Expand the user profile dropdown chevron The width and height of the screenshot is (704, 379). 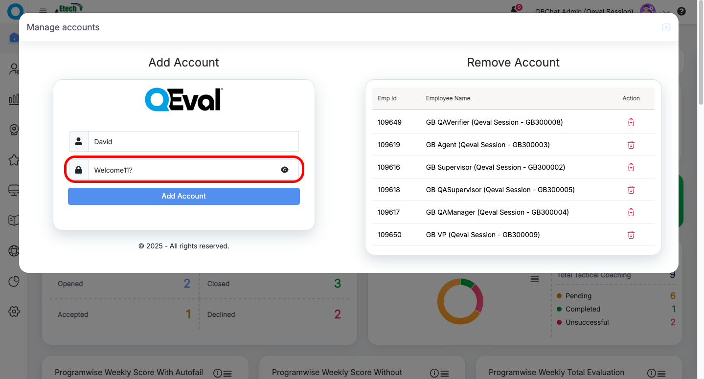tap(666, 12)
